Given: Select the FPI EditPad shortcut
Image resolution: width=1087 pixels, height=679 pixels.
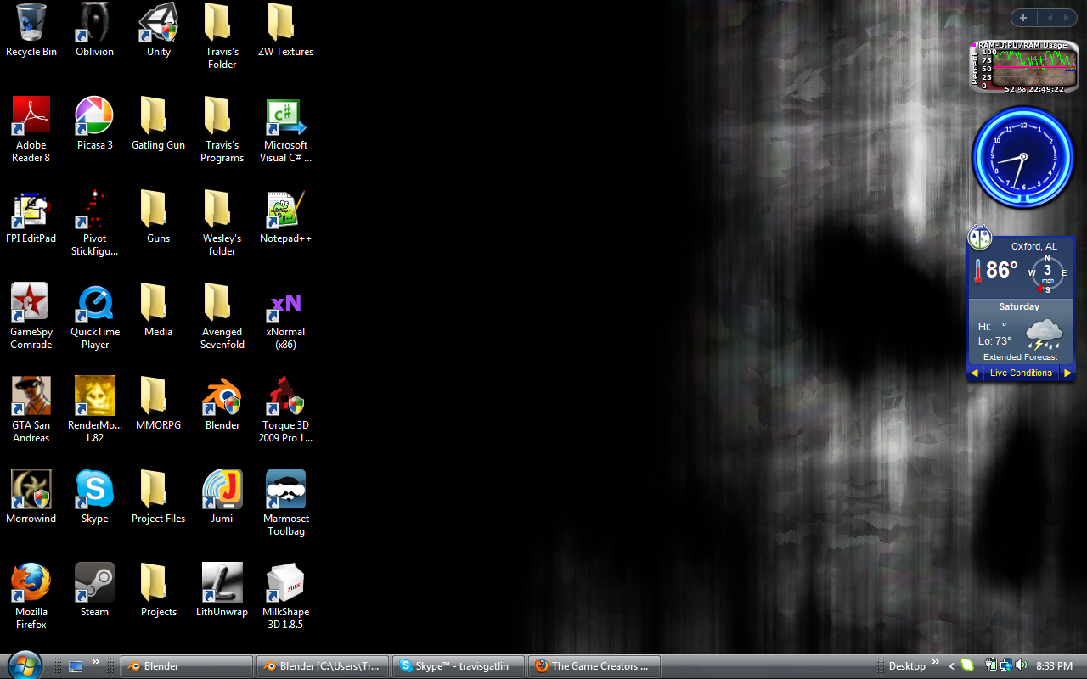Looking at the screenshot, I should (31, 216).
